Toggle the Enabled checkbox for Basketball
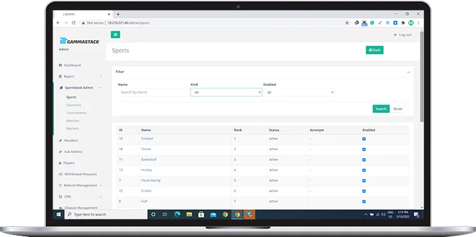The height and width of the screenshot is (237, 476). (x=364, y=160)
